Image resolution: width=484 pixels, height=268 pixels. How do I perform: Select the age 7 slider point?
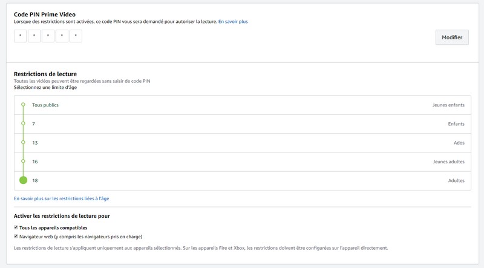click(x=23, y=124)
